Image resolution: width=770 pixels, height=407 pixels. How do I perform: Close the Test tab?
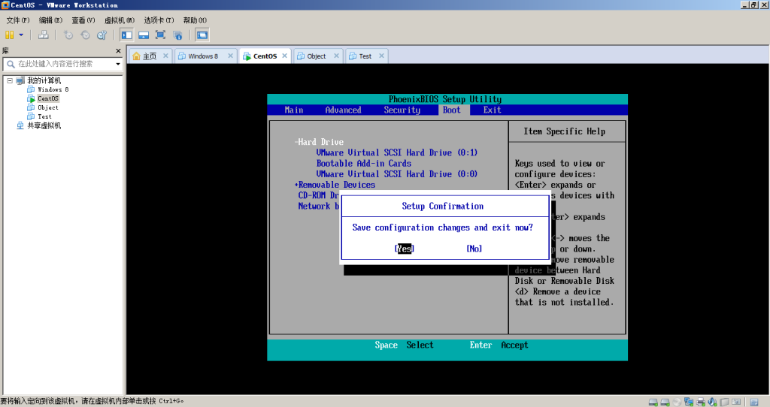coord(381,56)
